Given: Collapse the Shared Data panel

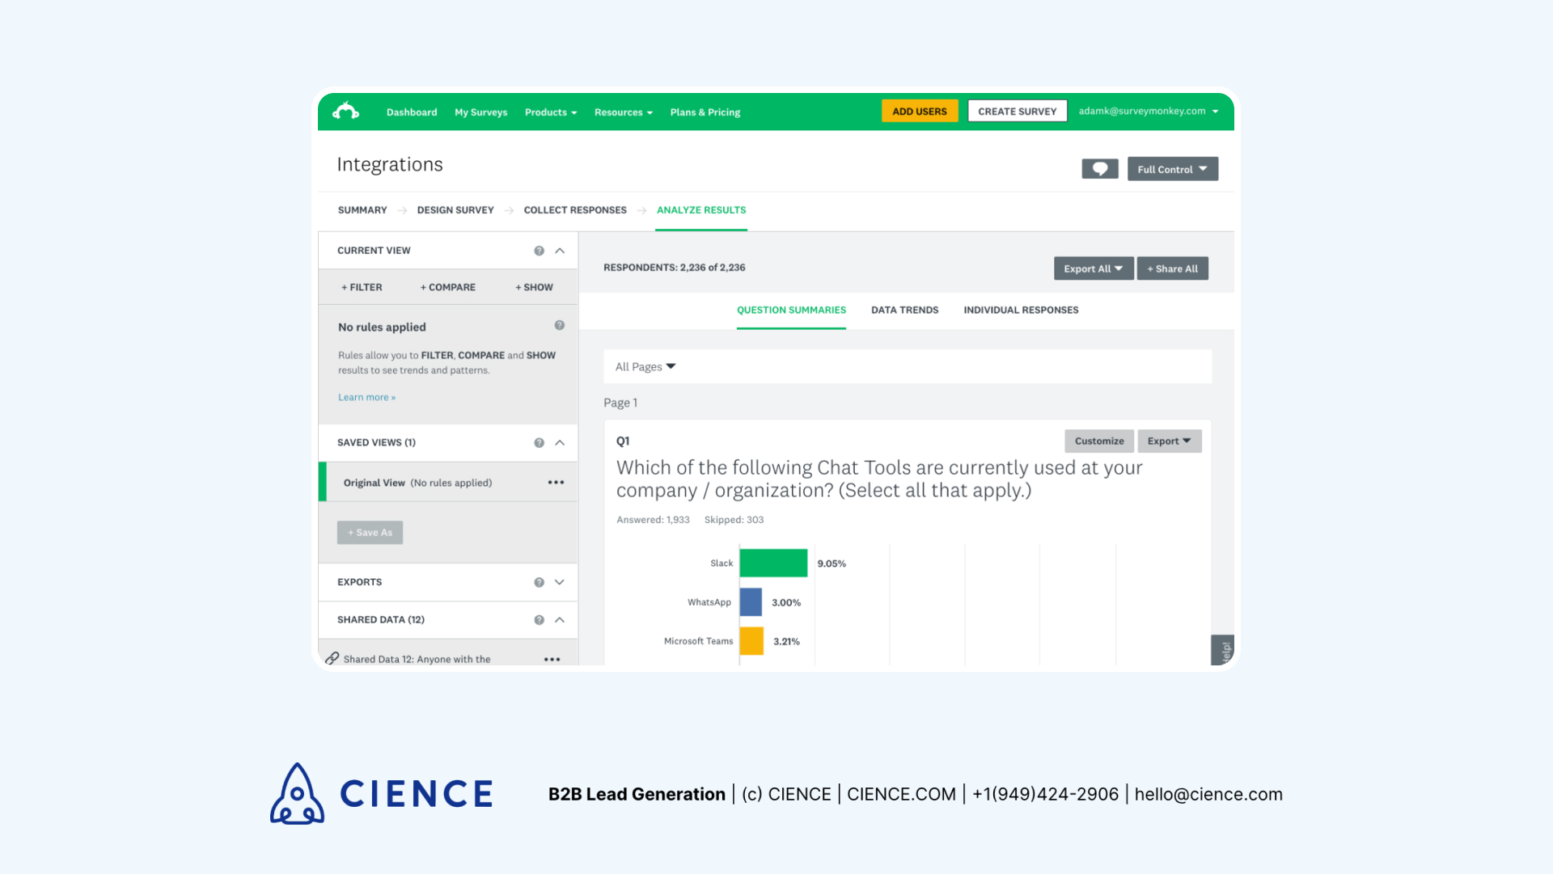Looking at the screenshot, I should pyautogui.click(x=562, y=619).
